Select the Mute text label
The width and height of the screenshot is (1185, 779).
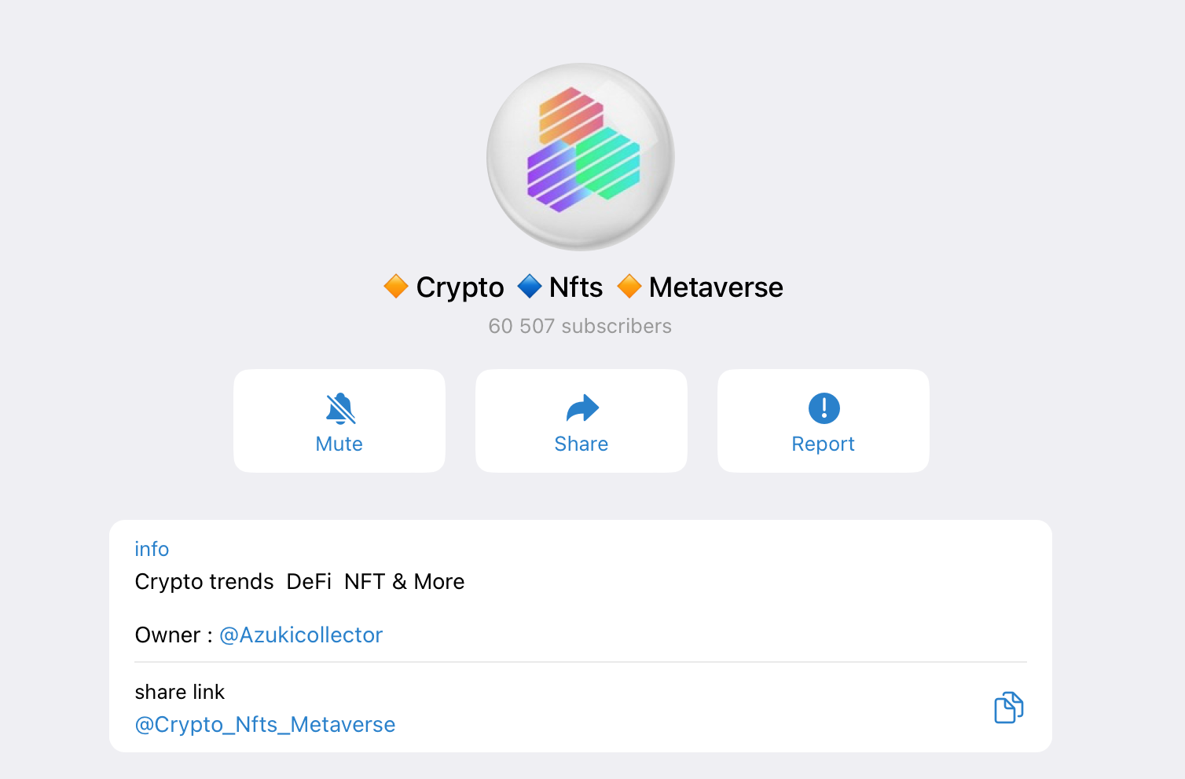pos(339,444)
